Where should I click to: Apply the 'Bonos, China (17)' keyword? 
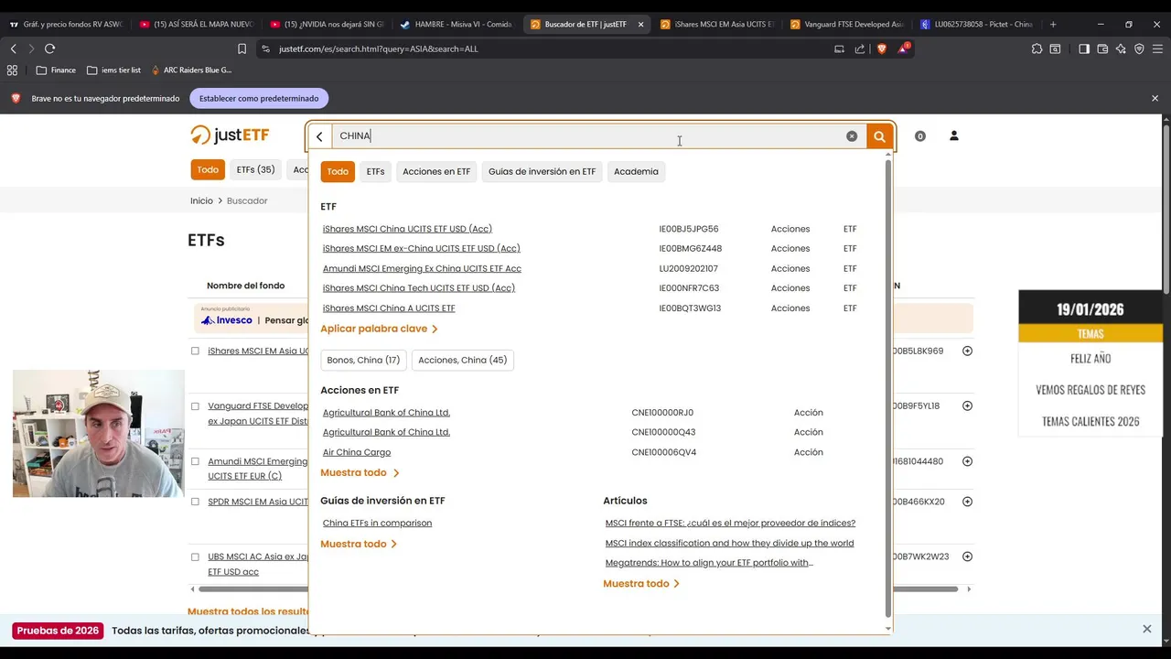click(x=363, y=360)
